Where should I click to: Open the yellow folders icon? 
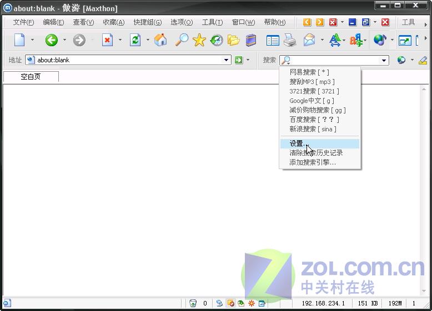coord(233,40)
